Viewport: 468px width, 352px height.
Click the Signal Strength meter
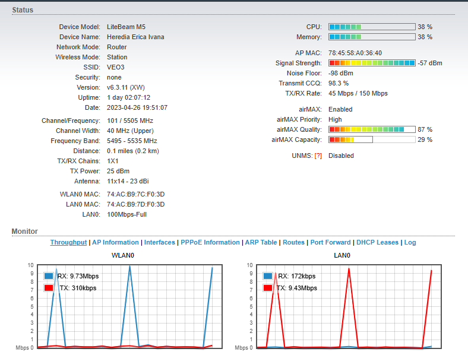point(372,63)
